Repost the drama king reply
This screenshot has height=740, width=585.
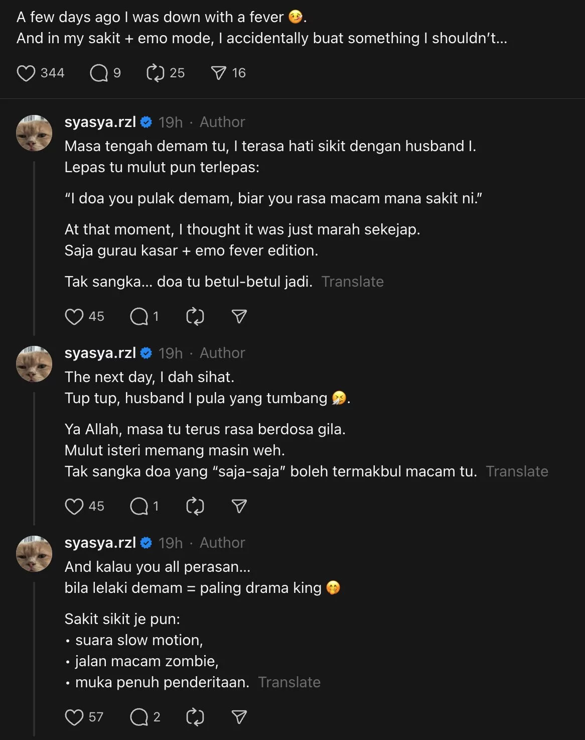point(195,717)
